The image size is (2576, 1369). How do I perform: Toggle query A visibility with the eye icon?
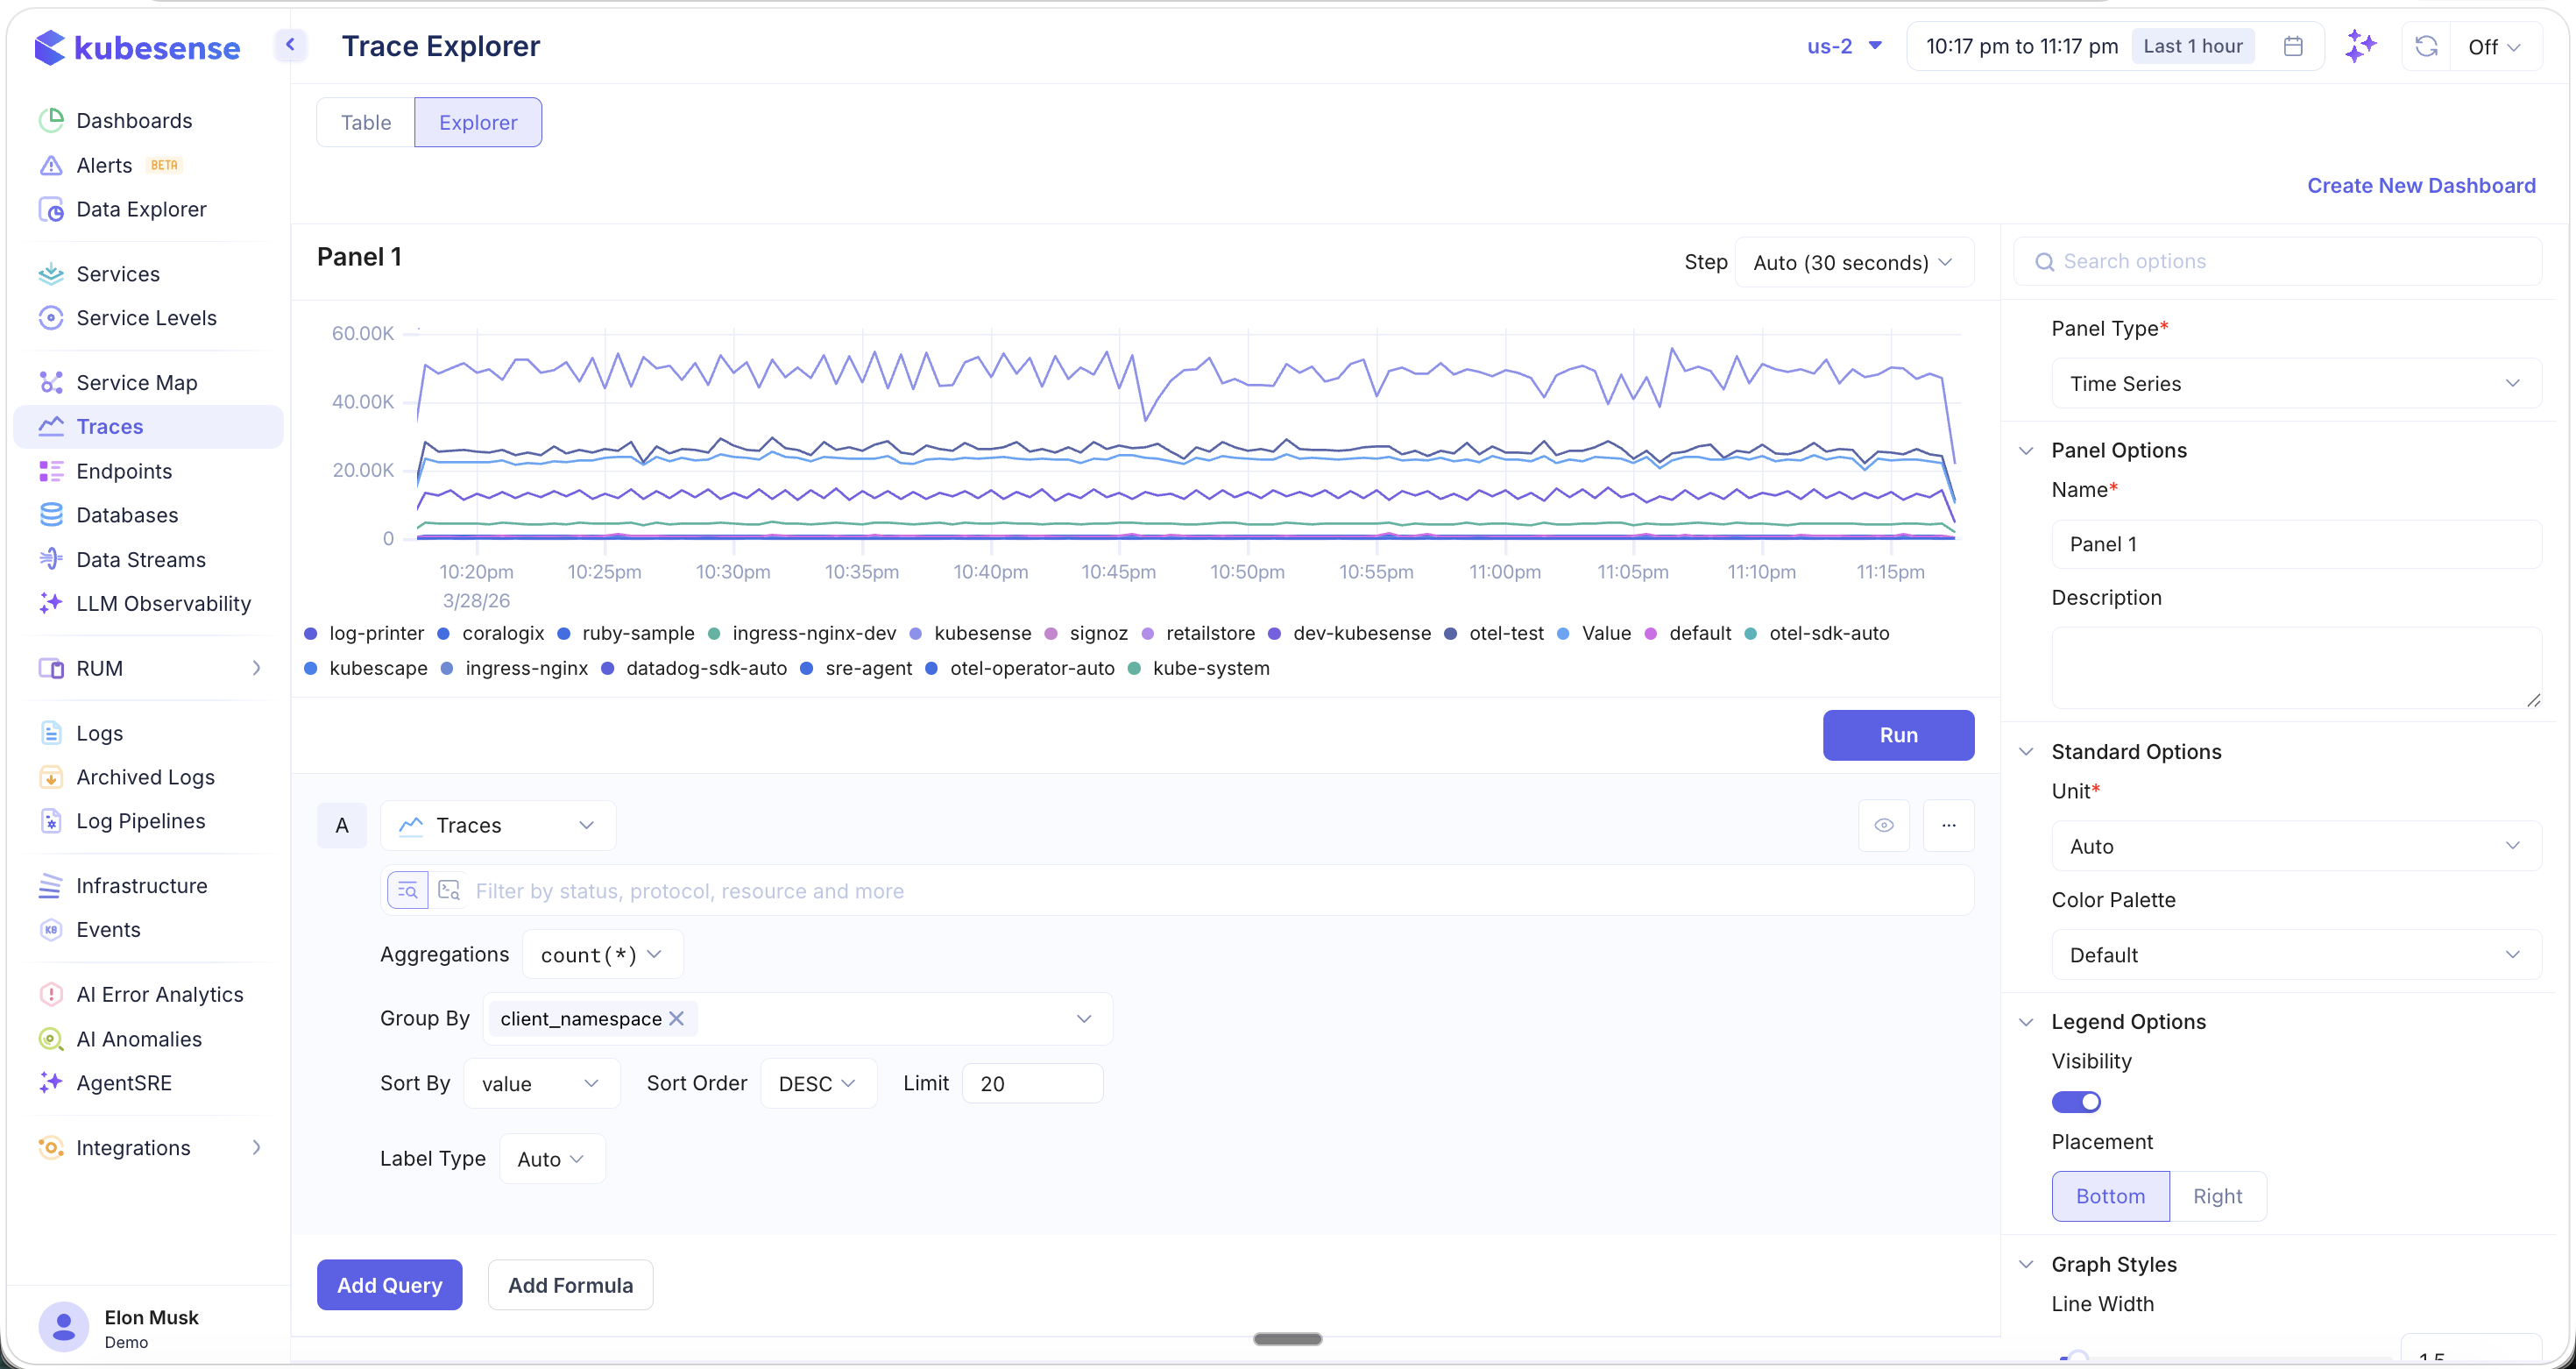point(1884,824)
